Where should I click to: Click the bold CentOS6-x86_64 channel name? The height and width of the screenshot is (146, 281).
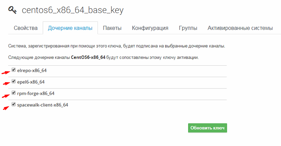click(88, 58)
